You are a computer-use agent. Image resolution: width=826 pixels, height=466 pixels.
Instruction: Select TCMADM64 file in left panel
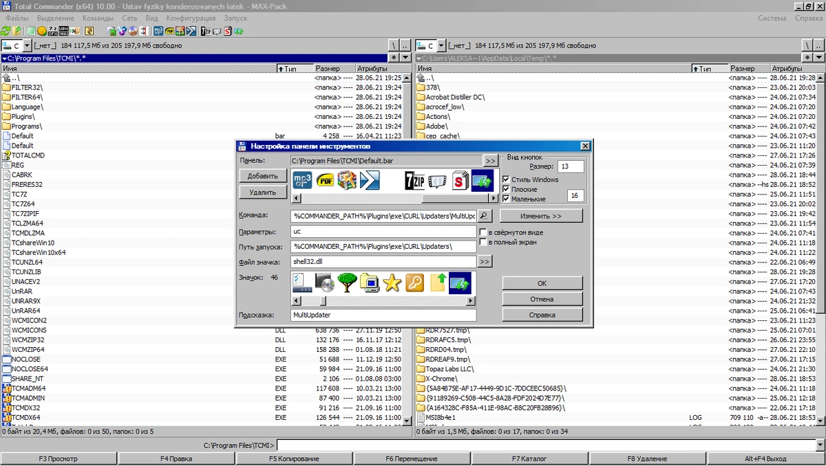tap(25, 388)
